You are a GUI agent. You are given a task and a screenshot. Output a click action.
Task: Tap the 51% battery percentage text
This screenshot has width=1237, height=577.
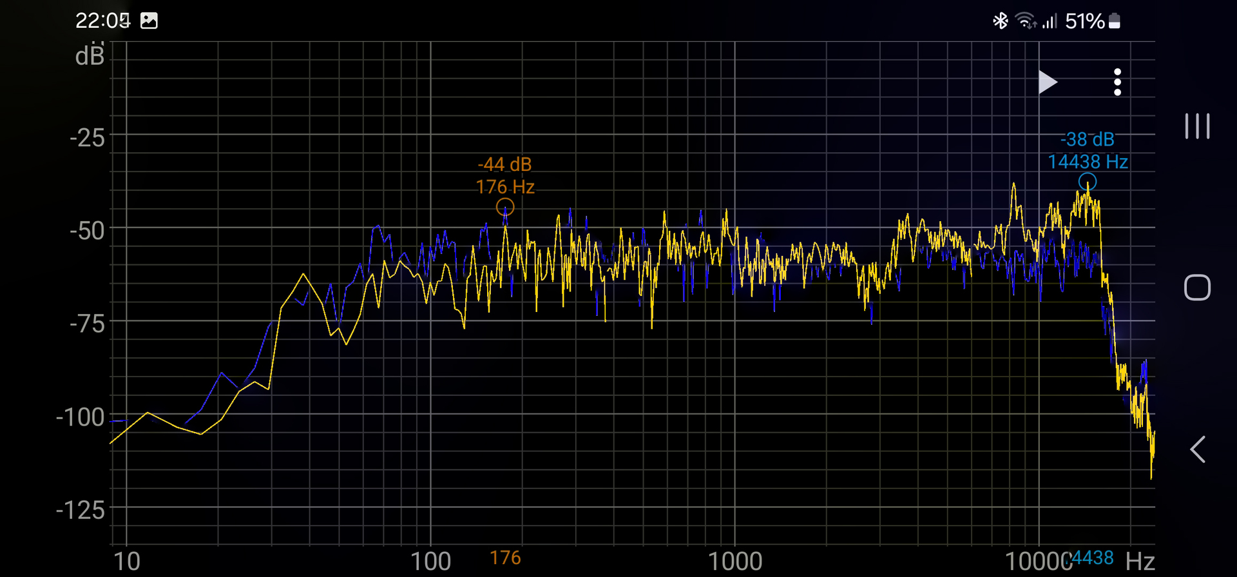1084,21
